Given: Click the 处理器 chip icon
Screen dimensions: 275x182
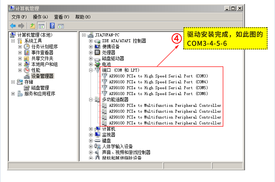Looking at the screenshot, I should (x=97, y=52).
